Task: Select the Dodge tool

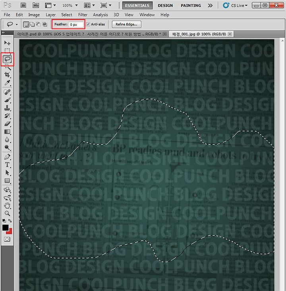Action: click(7, 147)
